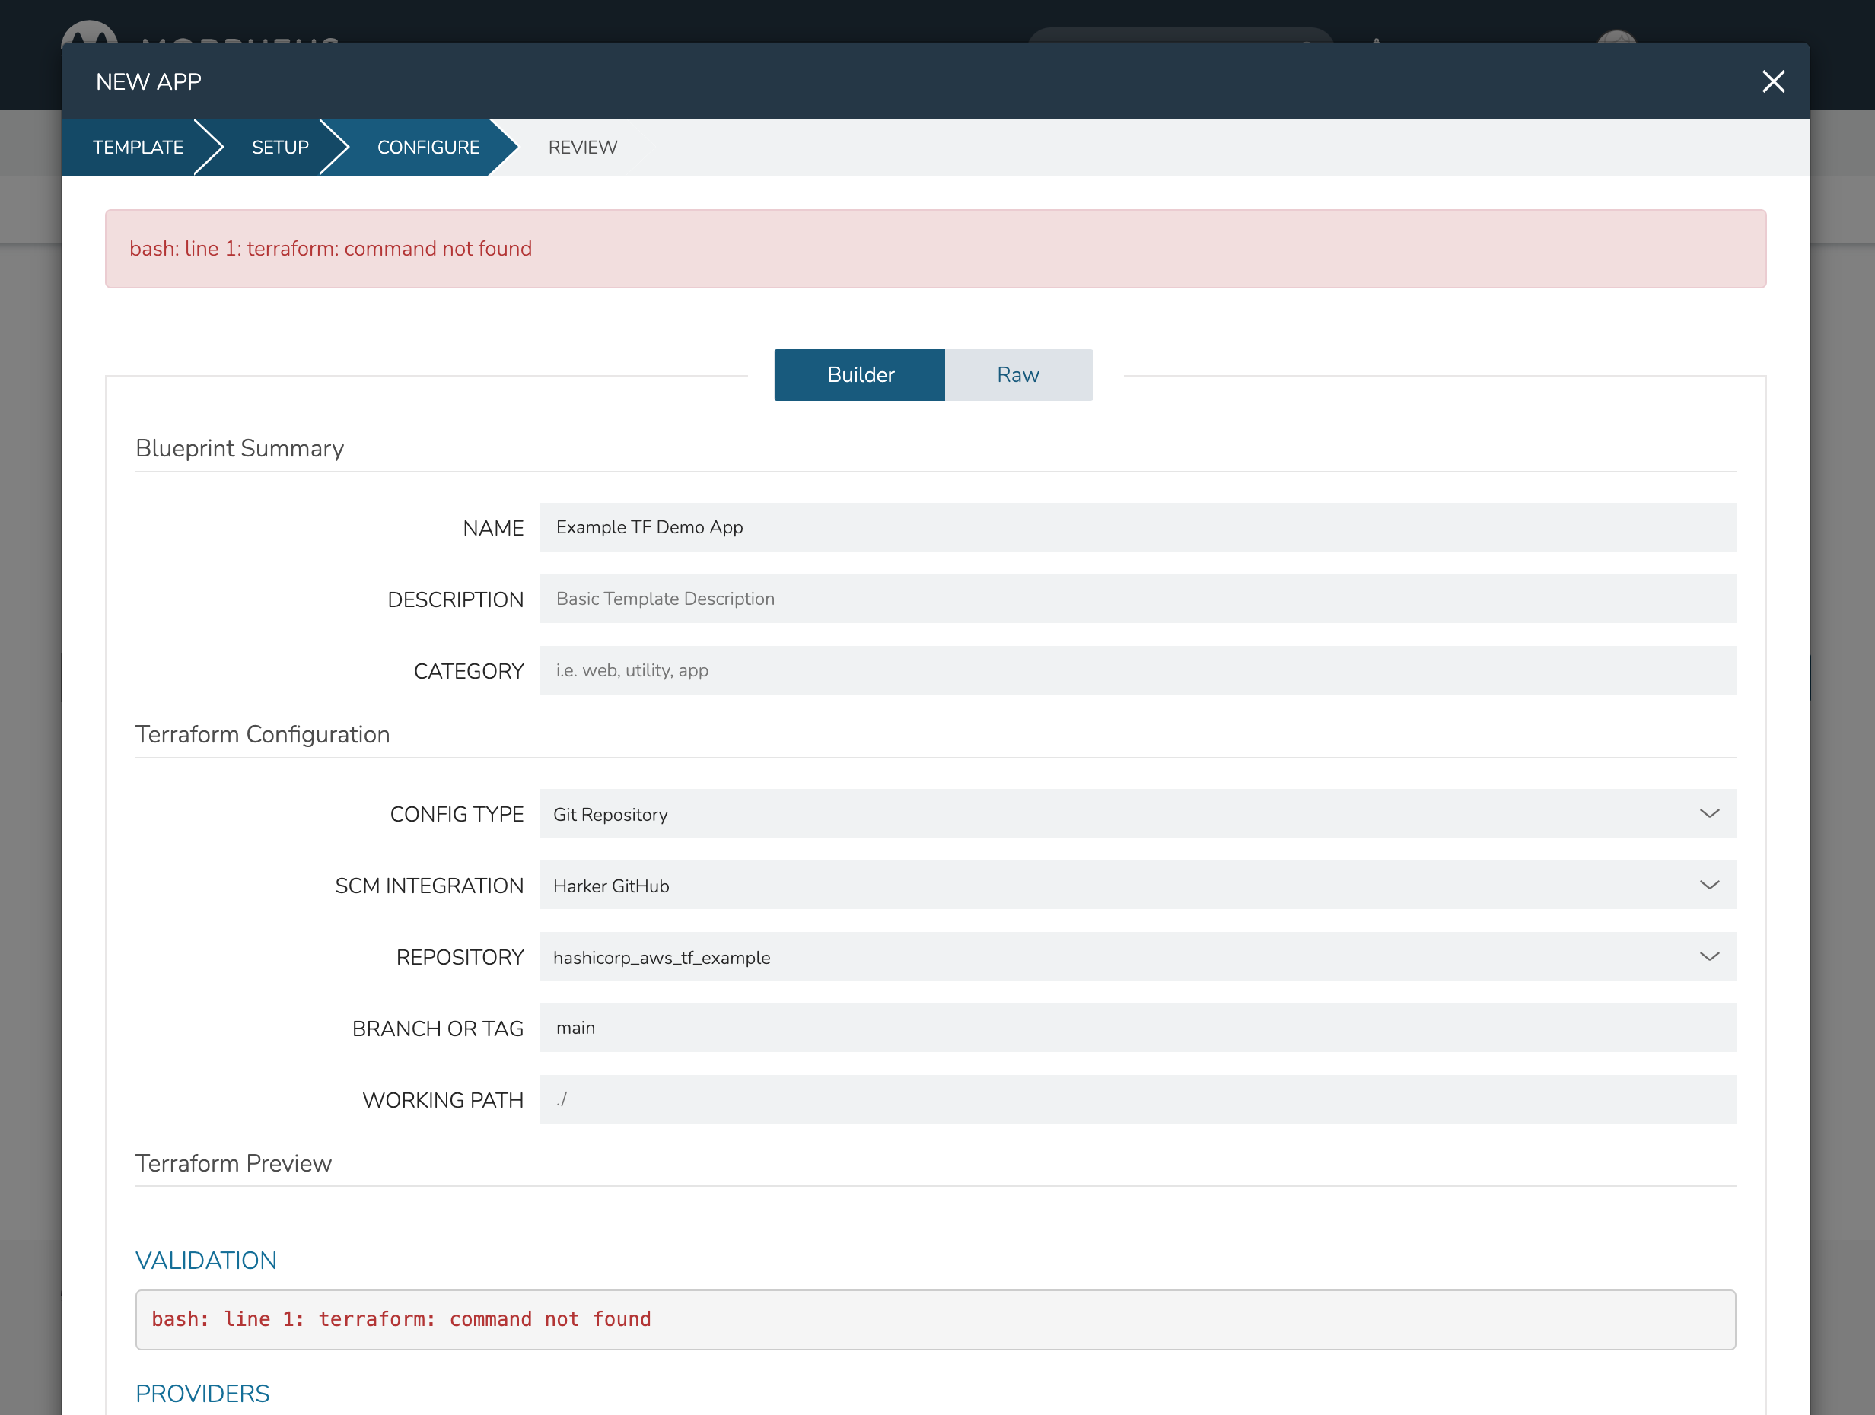The height and width of the screenshot is (1415, 1875).
Task: Click the red terraform error banner
Action: (x=935, y=249)
